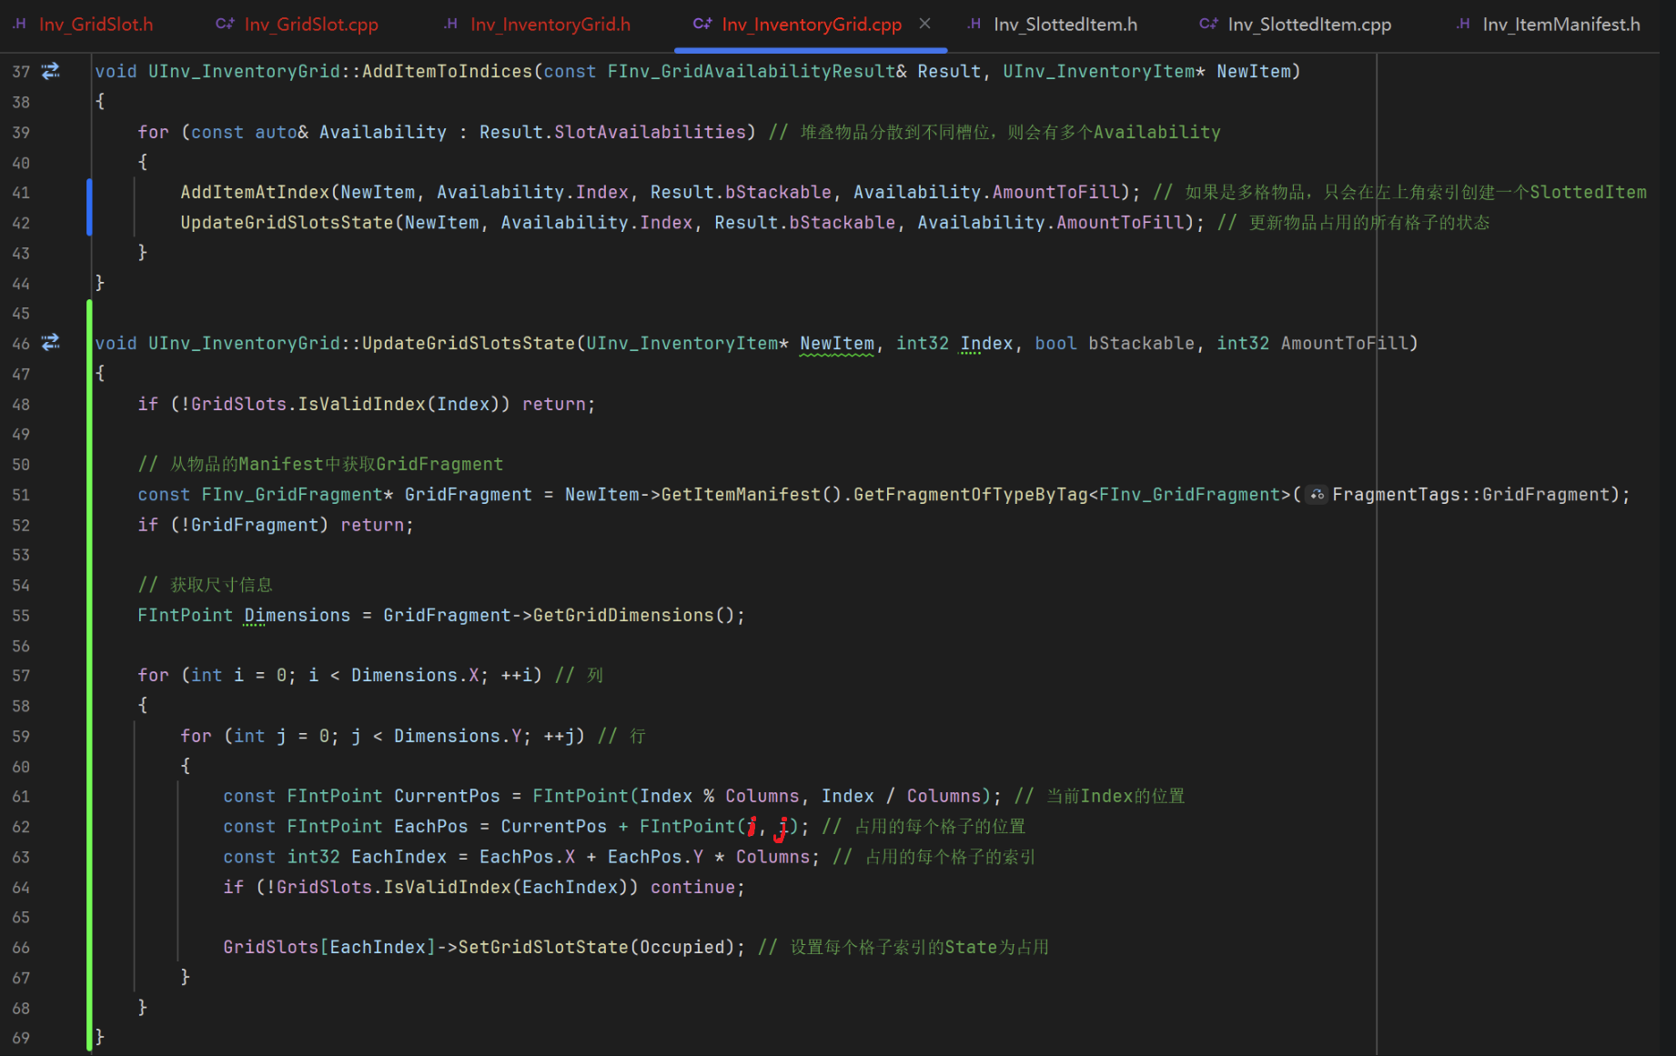Click the continue keyword on line 64
The width and height of the screenshot is (1676, 1056).
693,888
